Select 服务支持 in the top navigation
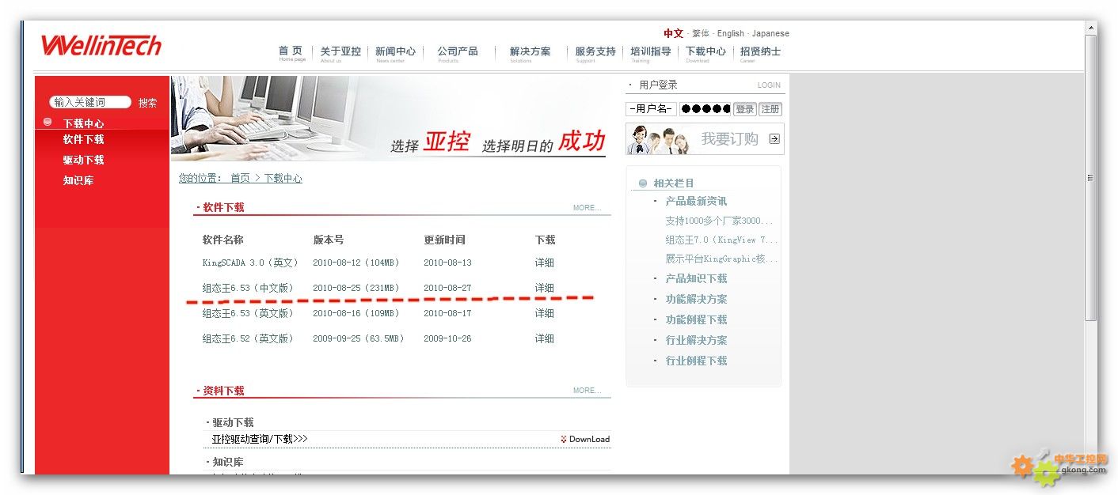This screenshot has width=1118, height=495. click(595, 51)
